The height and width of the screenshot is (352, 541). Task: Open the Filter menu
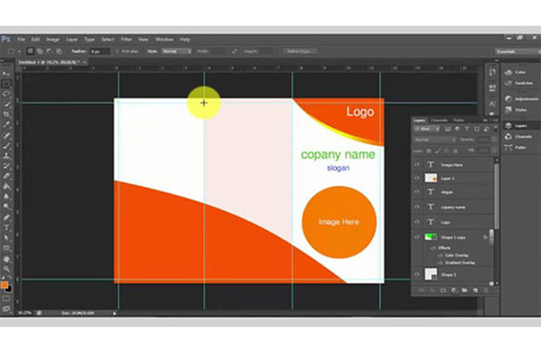(126, 39)
